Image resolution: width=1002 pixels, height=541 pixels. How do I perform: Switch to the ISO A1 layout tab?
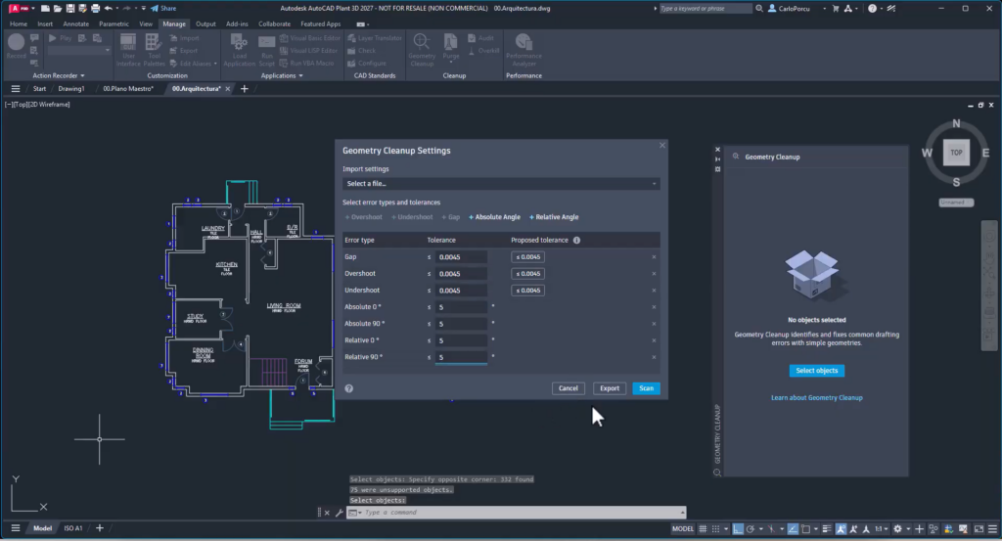(x=72, y=528)
